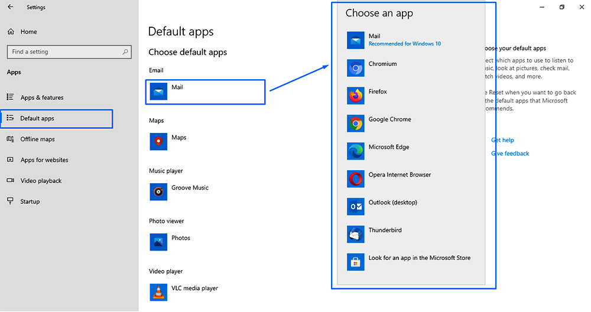Click the Startup icon in sidebar
Viewport: 591px width, 312px height.
11,201
